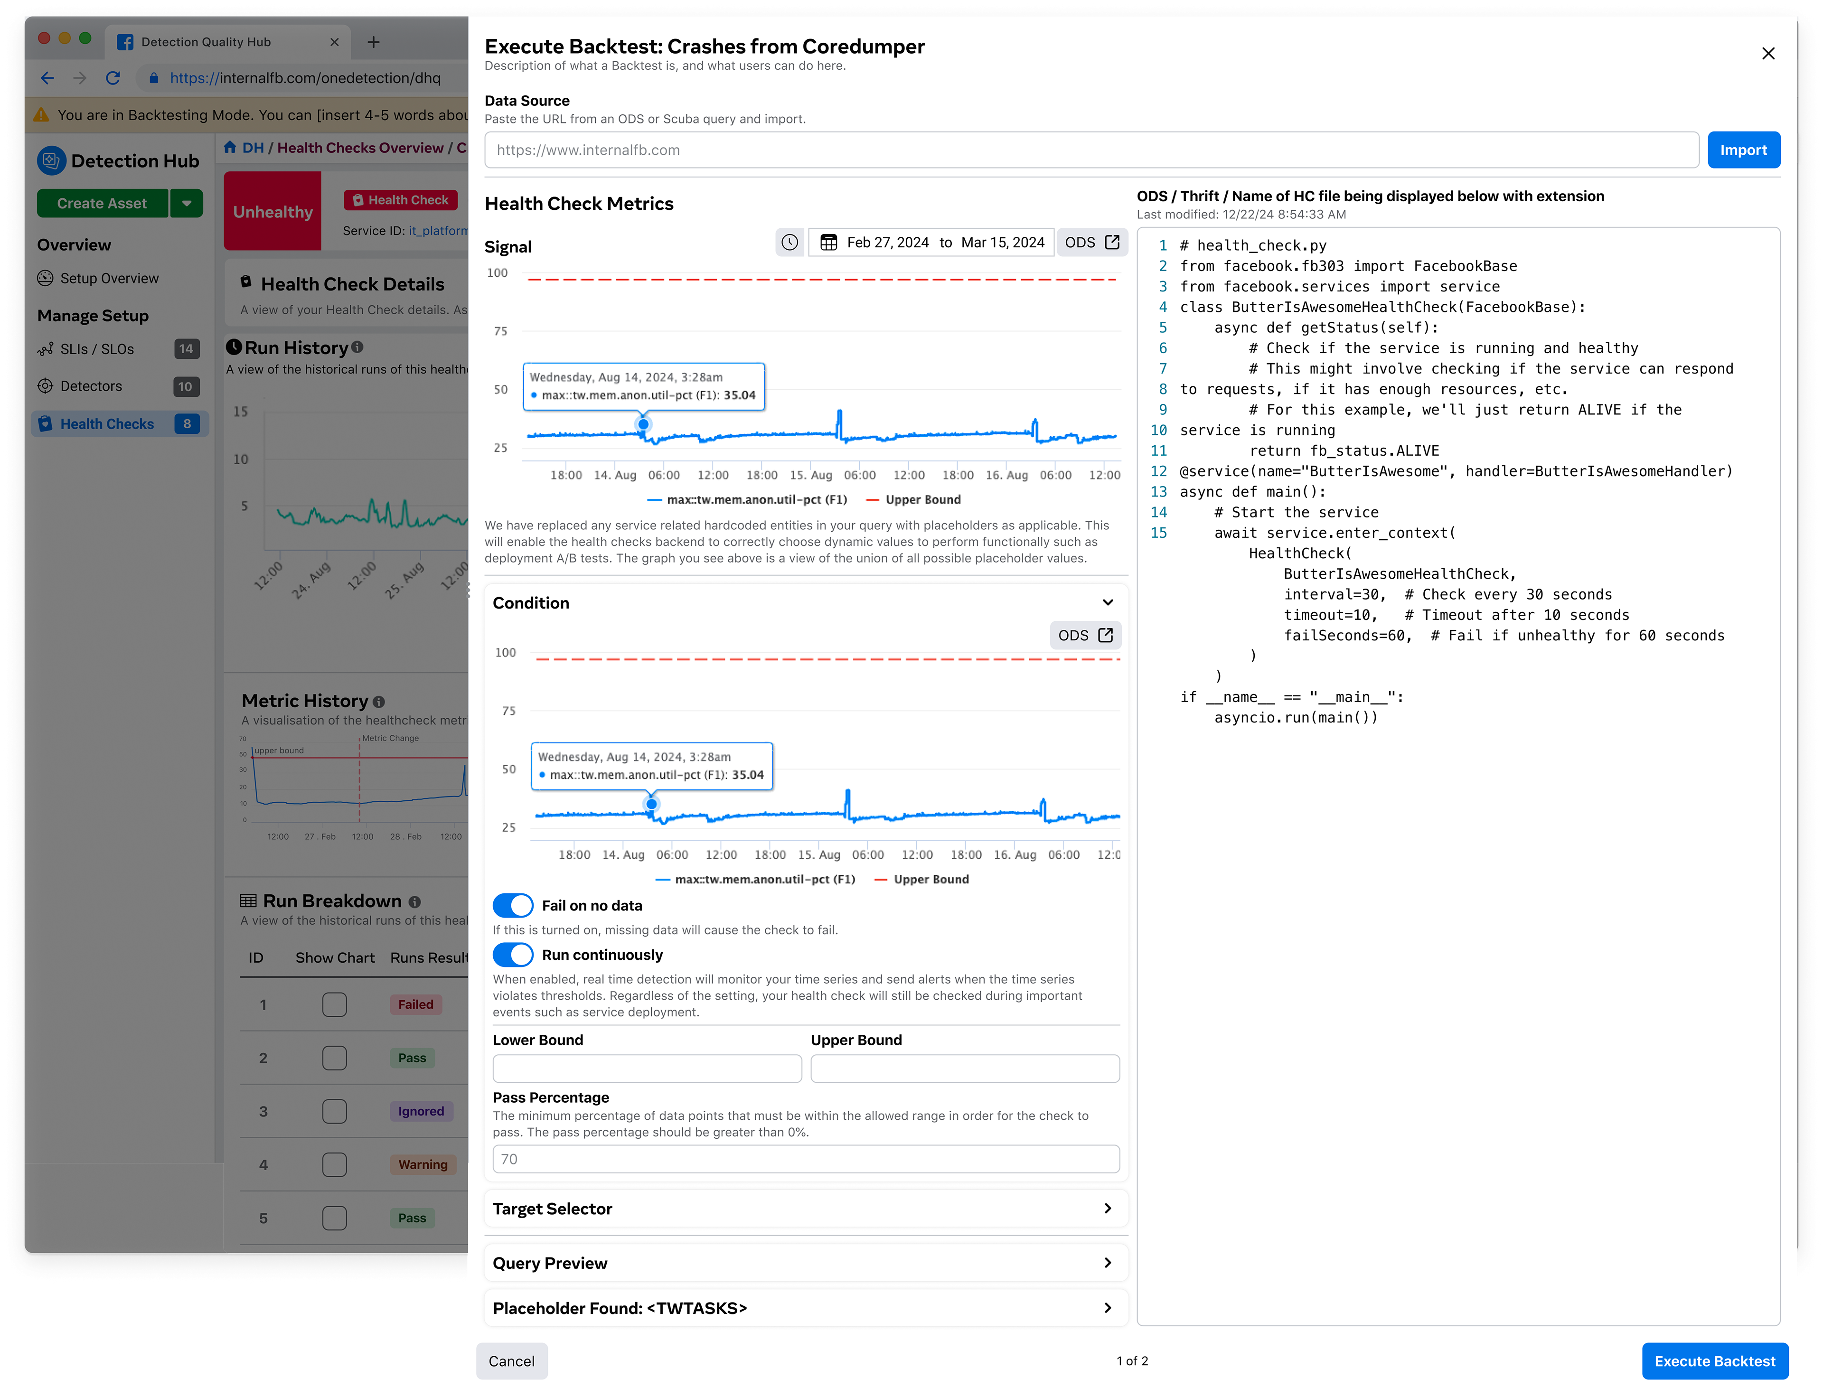Click the Pass Percentage field
Image resolution: width=1823 pixels, height=1388 pixels.
click(806, 1159)
